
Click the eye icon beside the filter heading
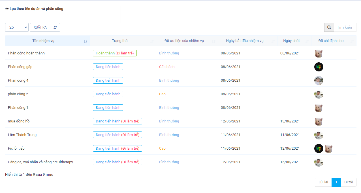pos(7,9)
